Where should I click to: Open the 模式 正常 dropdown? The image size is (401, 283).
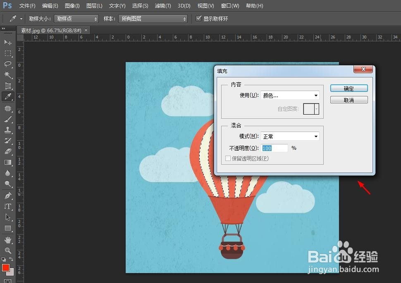click(x=290, y=137)
